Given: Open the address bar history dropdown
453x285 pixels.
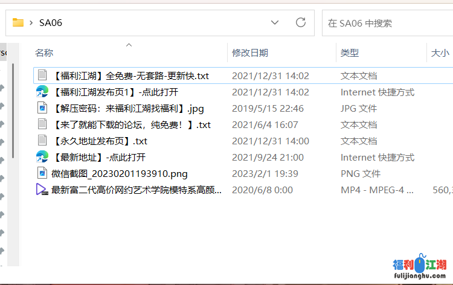Looking at the screenshot, I should 275,23.
